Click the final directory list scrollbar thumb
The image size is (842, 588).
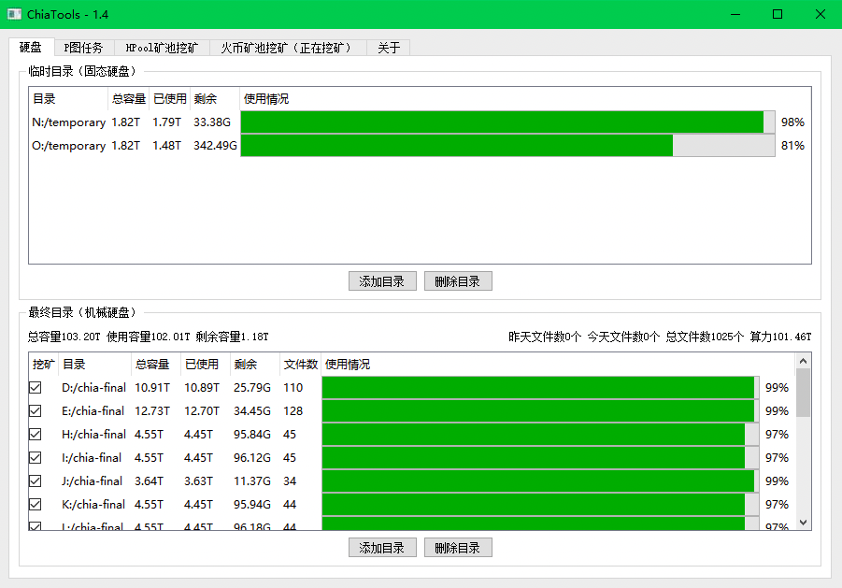(803, 393)
